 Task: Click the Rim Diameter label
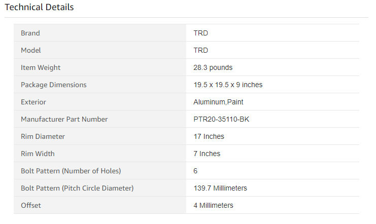(x=43, y=136)
